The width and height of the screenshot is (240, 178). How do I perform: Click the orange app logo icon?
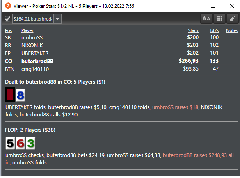tap(8, 6)
